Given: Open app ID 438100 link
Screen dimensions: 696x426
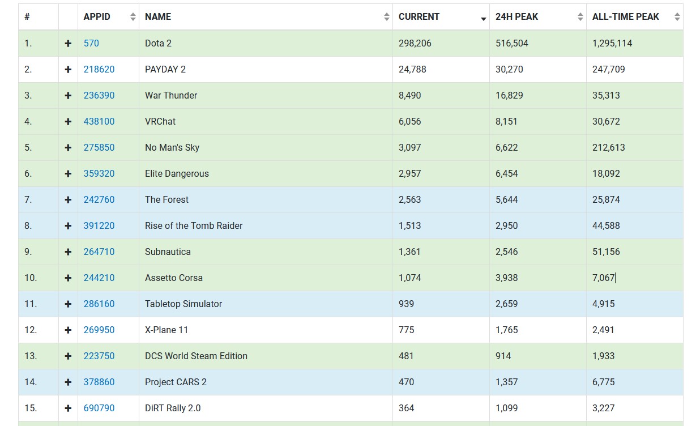Looking at the screenshot, I should (x=99, y=121).
